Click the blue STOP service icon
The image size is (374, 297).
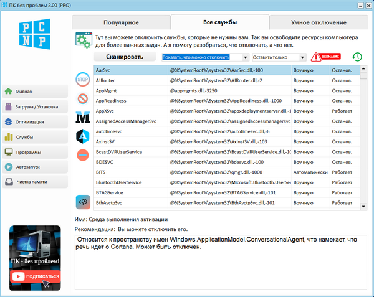(x=83, y=79)
